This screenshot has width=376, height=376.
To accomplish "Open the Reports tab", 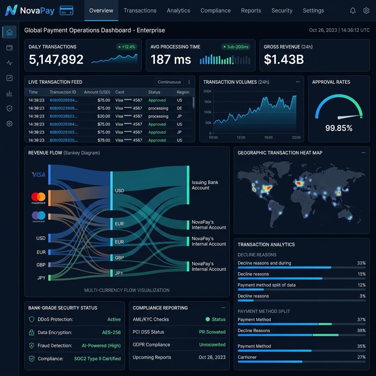I will (x=251, y=11).
